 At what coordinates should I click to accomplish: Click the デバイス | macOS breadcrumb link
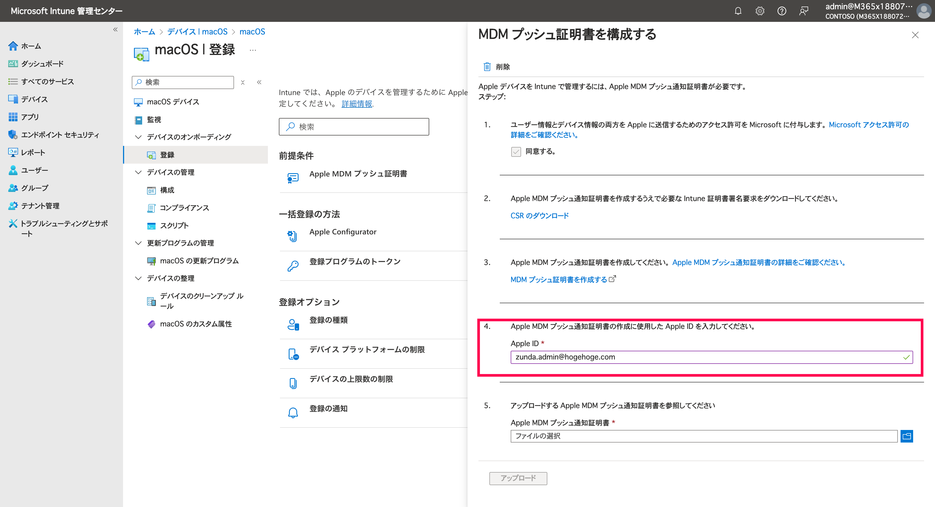pyautogui.click(x=197, y=32)
